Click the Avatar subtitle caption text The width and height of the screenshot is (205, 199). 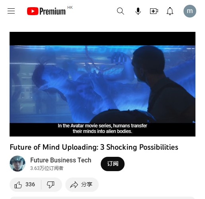[x=102, y=129]
